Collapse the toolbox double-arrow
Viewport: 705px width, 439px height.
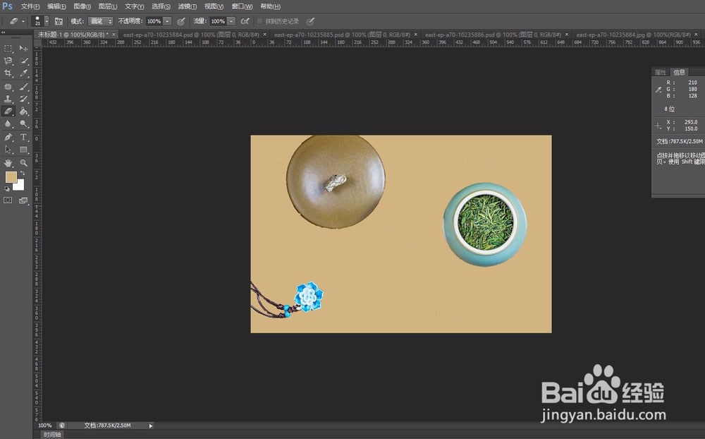pyautogui.click(x=3, y=32)
